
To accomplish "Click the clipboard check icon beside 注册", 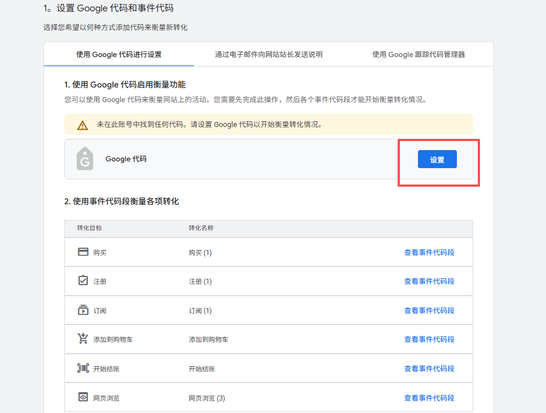I will click(83, 280).
